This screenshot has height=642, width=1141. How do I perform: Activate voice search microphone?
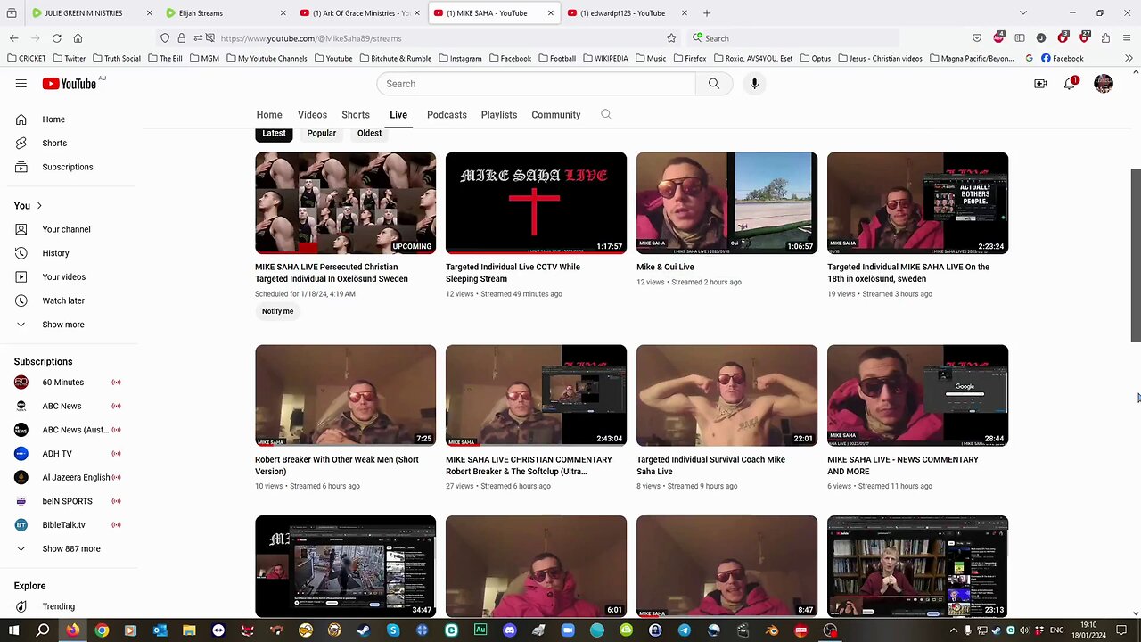pyautogui.click(x=754, y=84)
